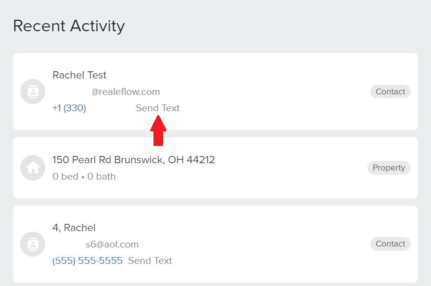Open the Rachel Test contact name

point(79,75)
